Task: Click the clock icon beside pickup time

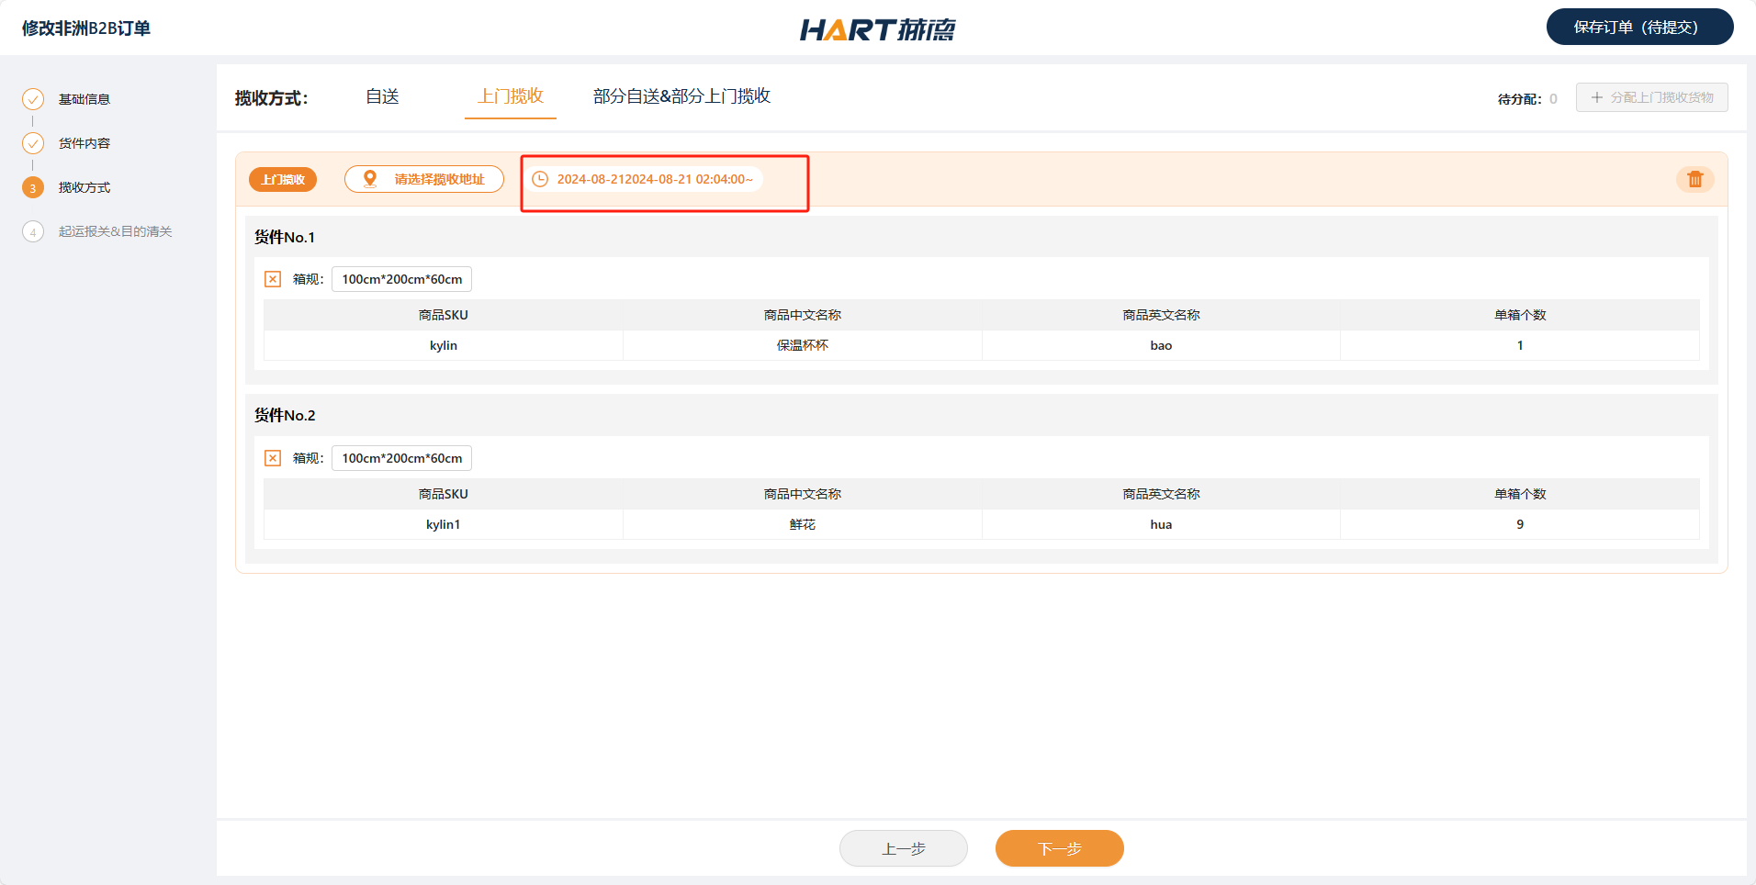Action: pos(540,179)
